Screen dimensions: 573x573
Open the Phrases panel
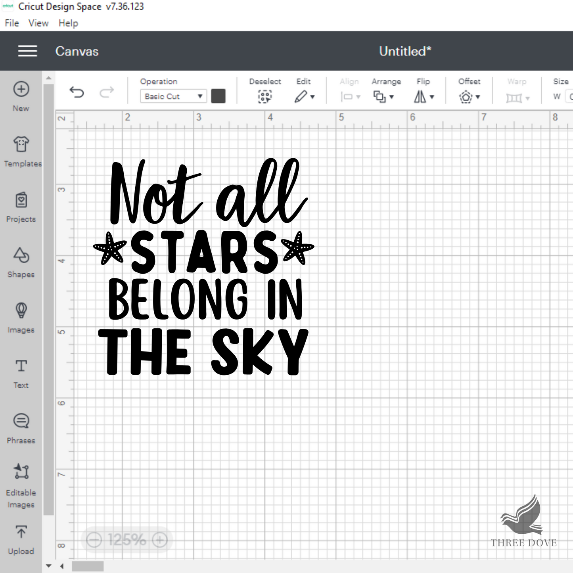coord(21,429)
